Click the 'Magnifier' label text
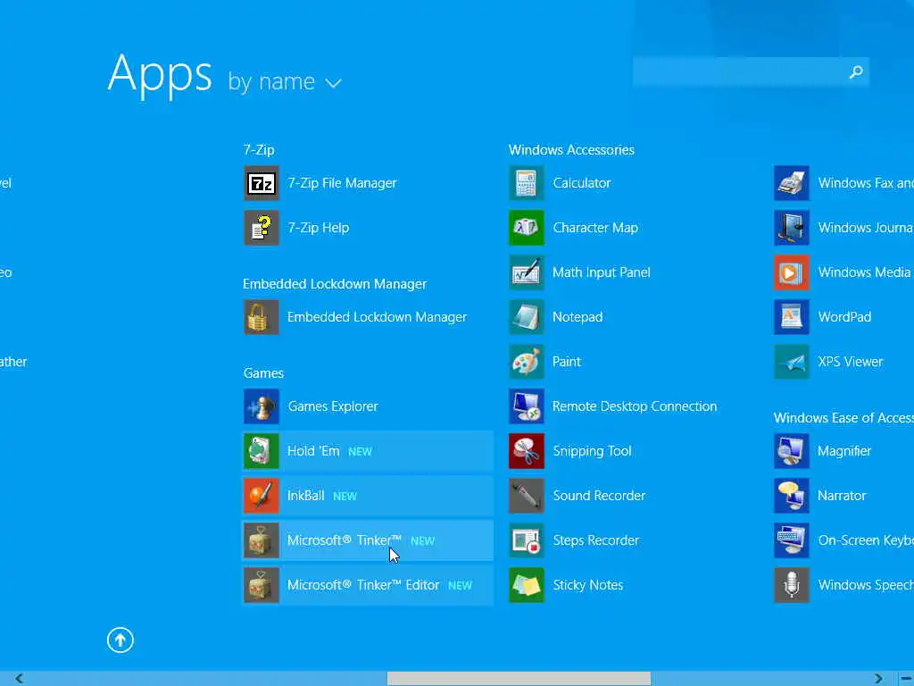This screenshot has width=914, height=686. tap(844, 451)
